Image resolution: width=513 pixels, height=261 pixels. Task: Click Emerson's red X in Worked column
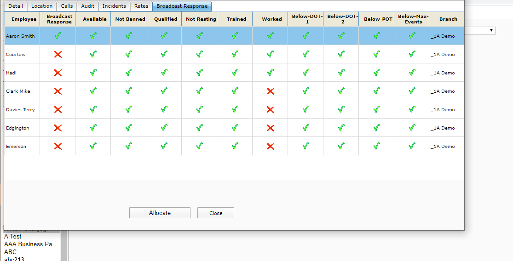[x=270, y=147]
